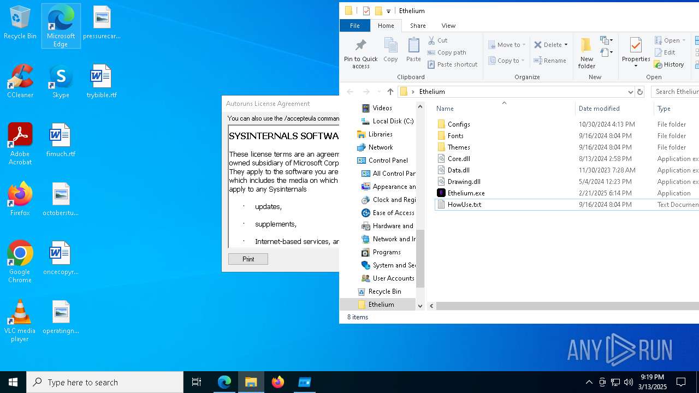Click Cut in the ribbon

(438, 40)
